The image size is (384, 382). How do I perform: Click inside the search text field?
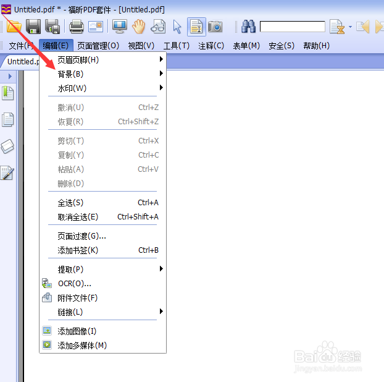click(293, 27)
